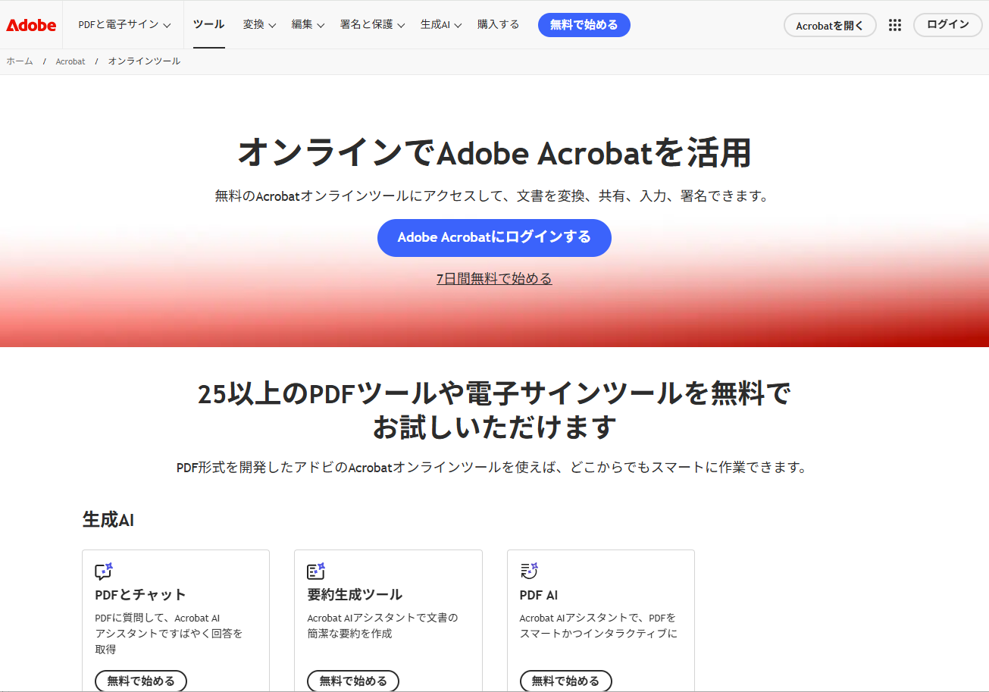Viewport: 989px width, 692px height.
Task: Click the PDF AI sparkle icon
Action: pyautogui.click(x=527, y=571)
